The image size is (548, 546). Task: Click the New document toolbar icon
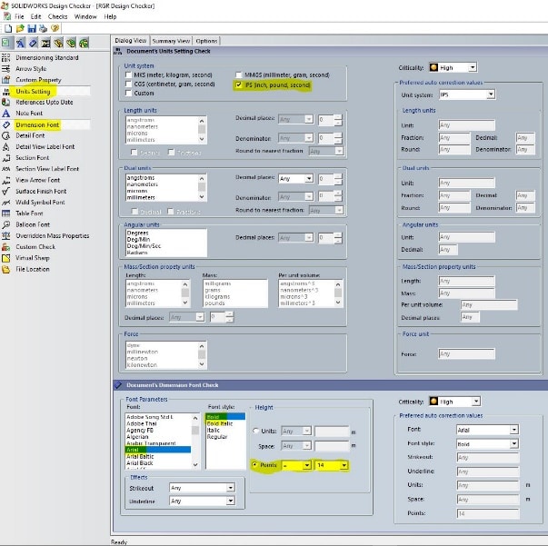pos(8,28)
